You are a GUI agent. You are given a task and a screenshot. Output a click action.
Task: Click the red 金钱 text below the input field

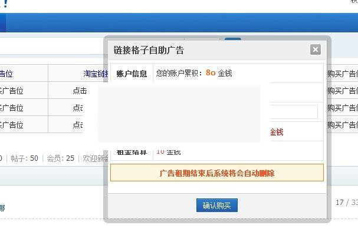click(277, 132)
